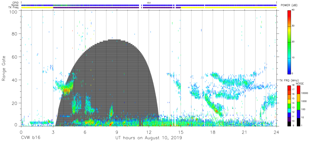Viewport: 311px width, 143px height.
Task: Click the Range Gate axis title
Action: (x=4, y=68)
